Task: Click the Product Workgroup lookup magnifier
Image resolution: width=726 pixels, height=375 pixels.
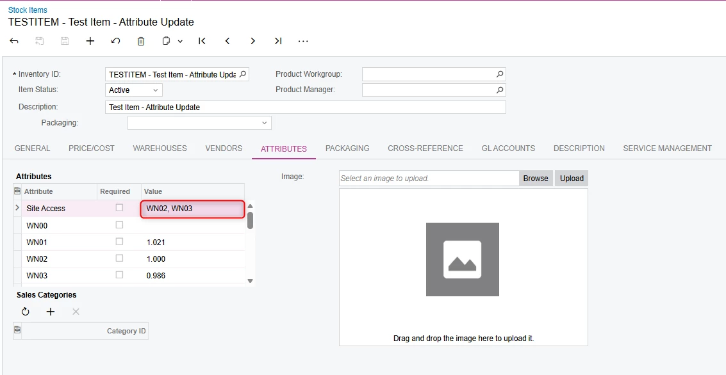Action: point(500,74)
